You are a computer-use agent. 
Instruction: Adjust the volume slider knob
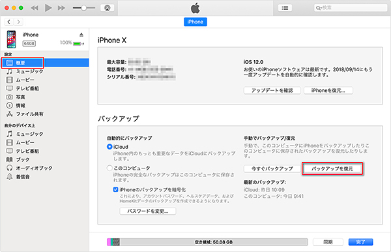click(x=84, y=8)
